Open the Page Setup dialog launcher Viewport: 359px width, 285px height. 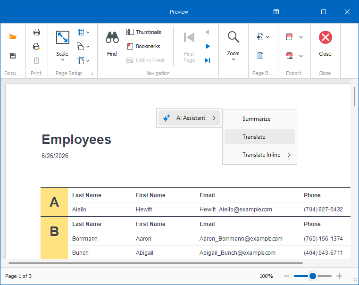[x=92, y=74]
